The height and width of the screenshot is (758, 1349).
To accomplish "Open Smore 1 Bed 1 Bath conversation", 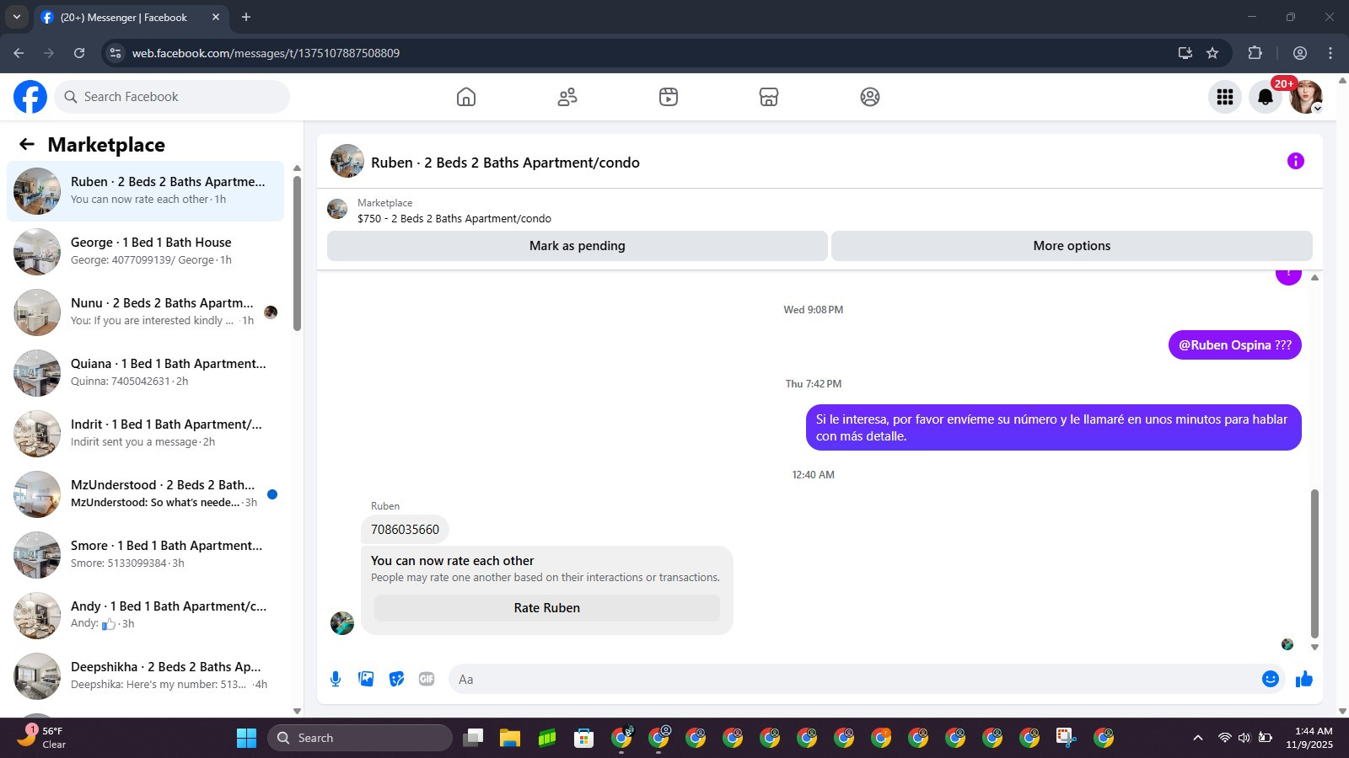I will pos(145,555).
